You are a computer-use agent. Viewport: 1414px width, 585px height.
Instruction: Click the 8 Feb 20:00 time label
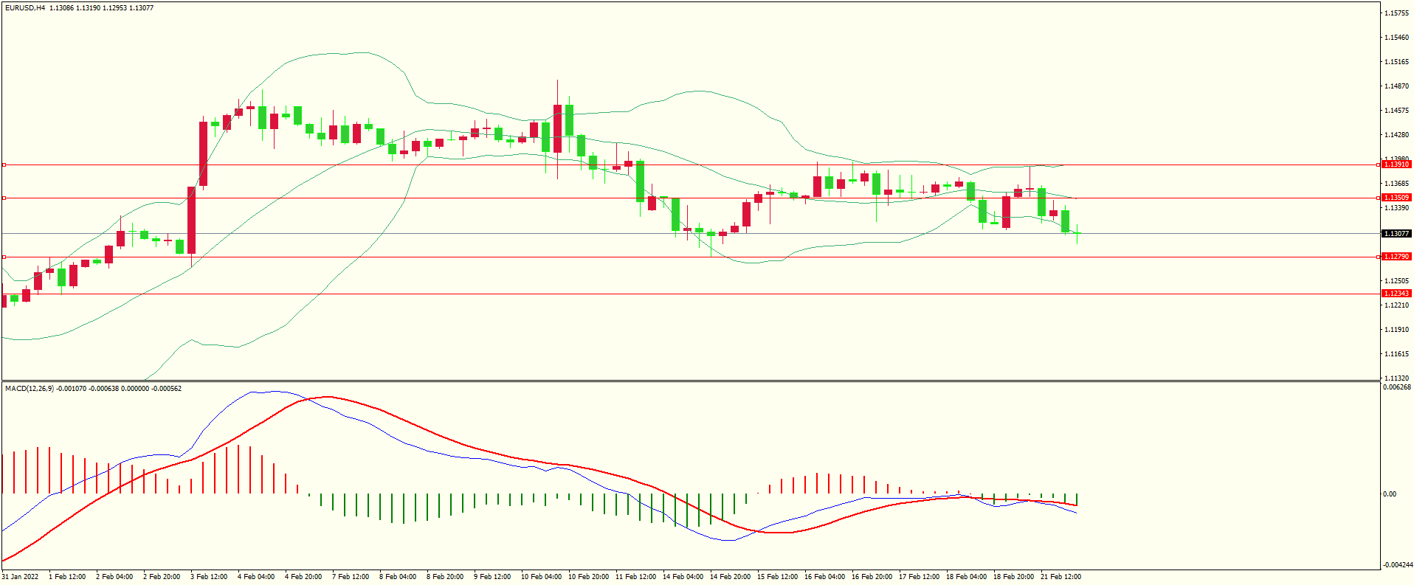[445, 577]
